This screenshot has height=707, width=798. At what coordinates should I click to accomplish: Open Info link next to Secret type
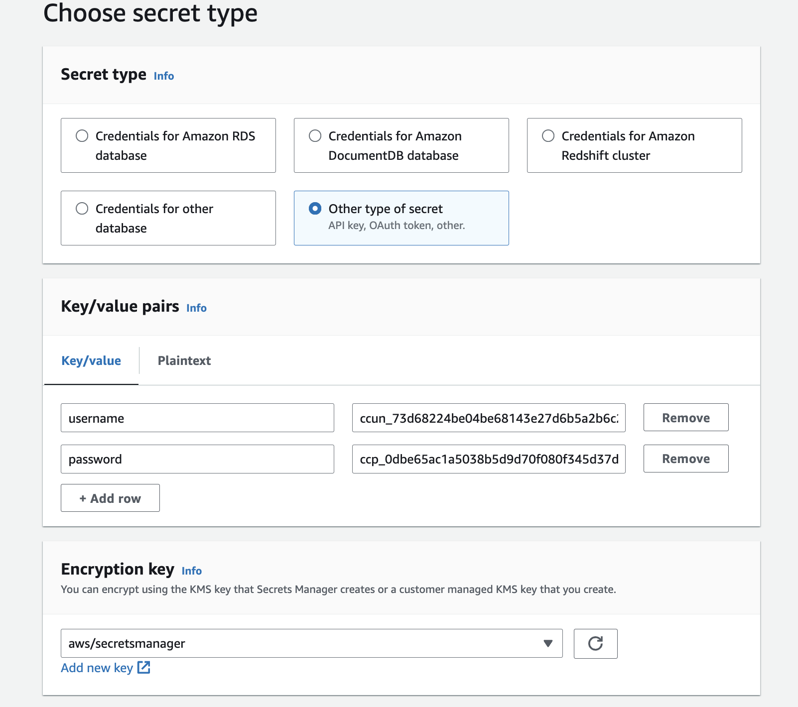(x=163, y=76)
